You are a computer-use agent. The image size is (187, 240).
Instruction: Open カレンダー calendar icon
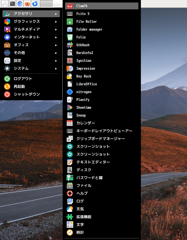pos(70,123)
